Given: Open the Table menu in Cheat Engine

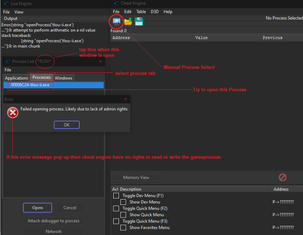Looking at the screenshot, I should pos(141,11).
